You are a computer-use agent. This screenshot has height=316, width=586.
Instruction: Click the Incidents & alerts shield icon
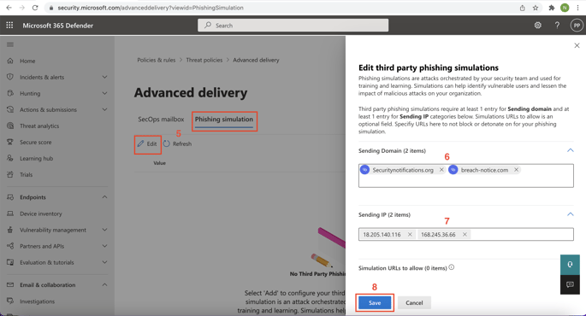(x=10, y=77)
